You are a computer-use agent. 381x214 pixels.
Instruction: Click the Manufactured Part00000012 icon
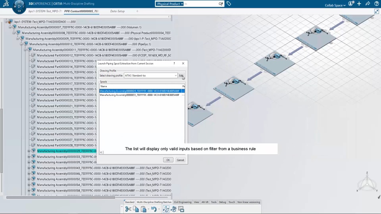point(33,55)
